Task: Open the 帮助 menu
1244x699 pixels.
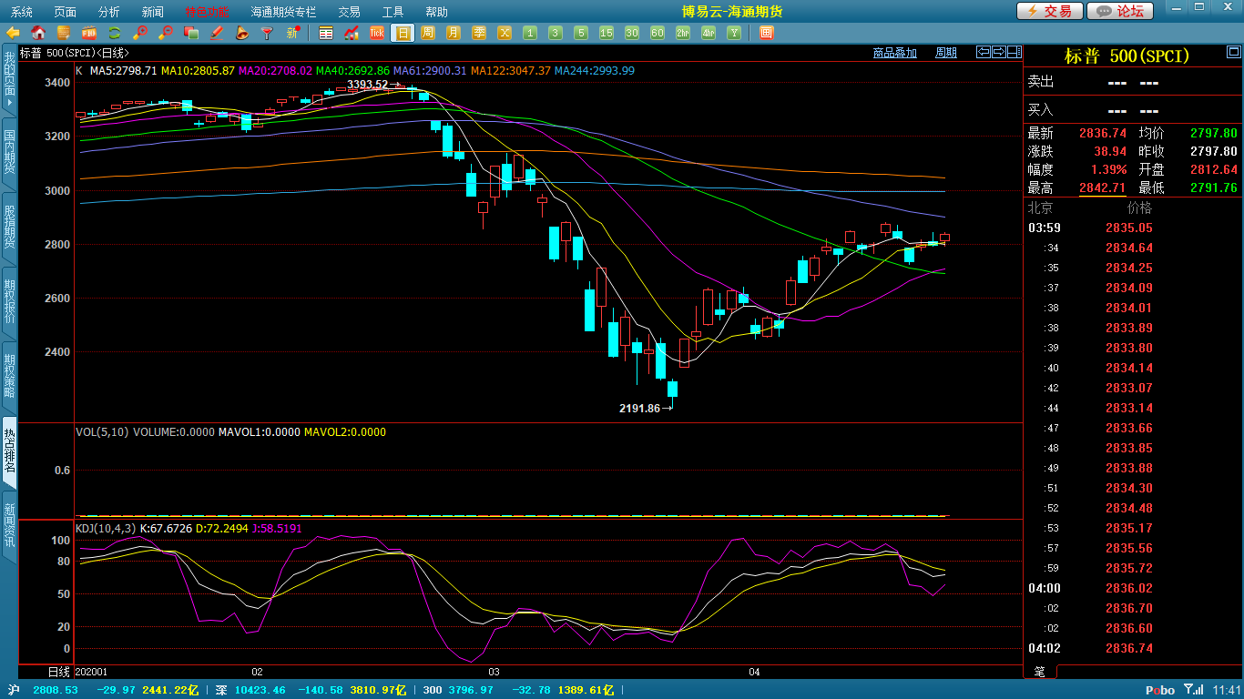Action: [x=436, y=12]
